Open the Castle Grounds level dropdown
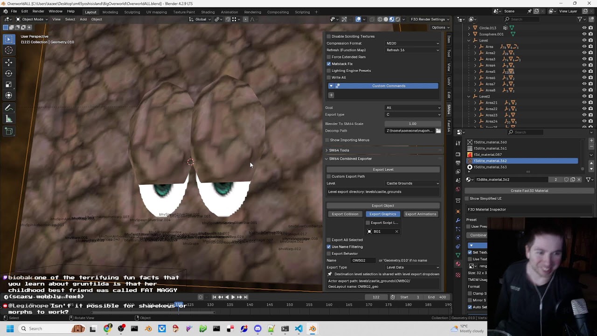The width and height of the screenshot is (597, 336). (x=412, y=183)
